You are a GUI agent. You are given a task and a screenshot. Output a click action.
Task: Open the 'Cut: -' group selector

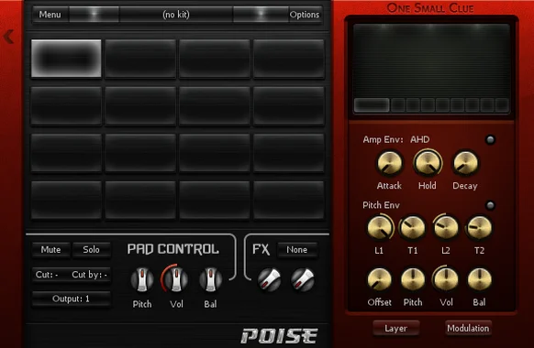48,275
